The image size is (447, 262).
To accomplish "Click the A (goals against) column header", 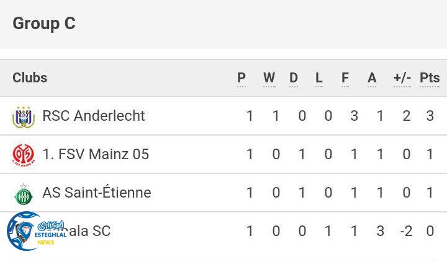I will [372, 78].
